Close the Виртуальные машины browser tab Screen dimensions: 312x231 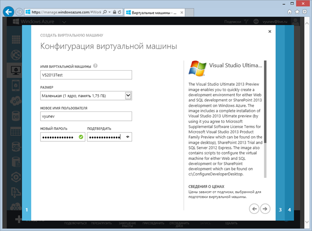[182, 12]
